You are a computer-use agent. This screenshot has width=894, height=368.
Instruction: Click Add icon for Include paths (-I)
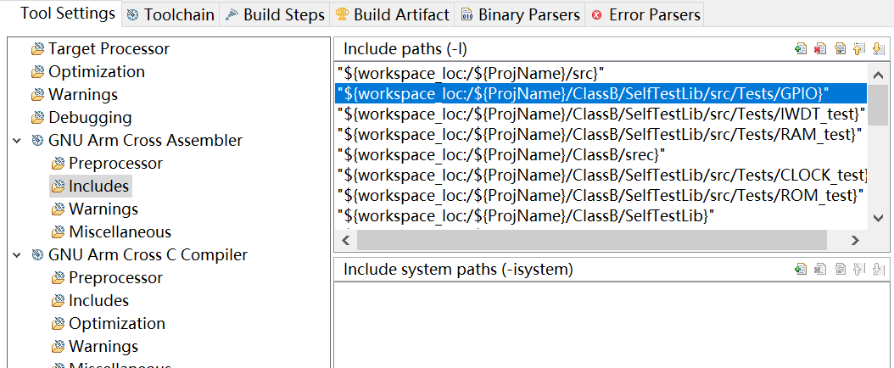[801, 49]
